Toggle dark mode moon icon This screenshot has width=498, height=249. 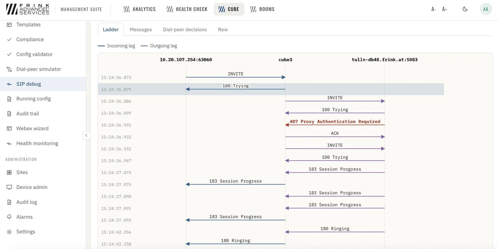[465, 9]
